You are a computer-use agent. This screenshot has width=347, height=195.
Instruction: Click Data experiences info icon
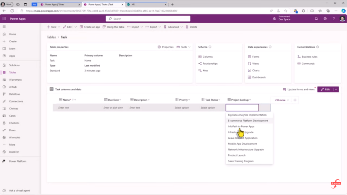270,47
